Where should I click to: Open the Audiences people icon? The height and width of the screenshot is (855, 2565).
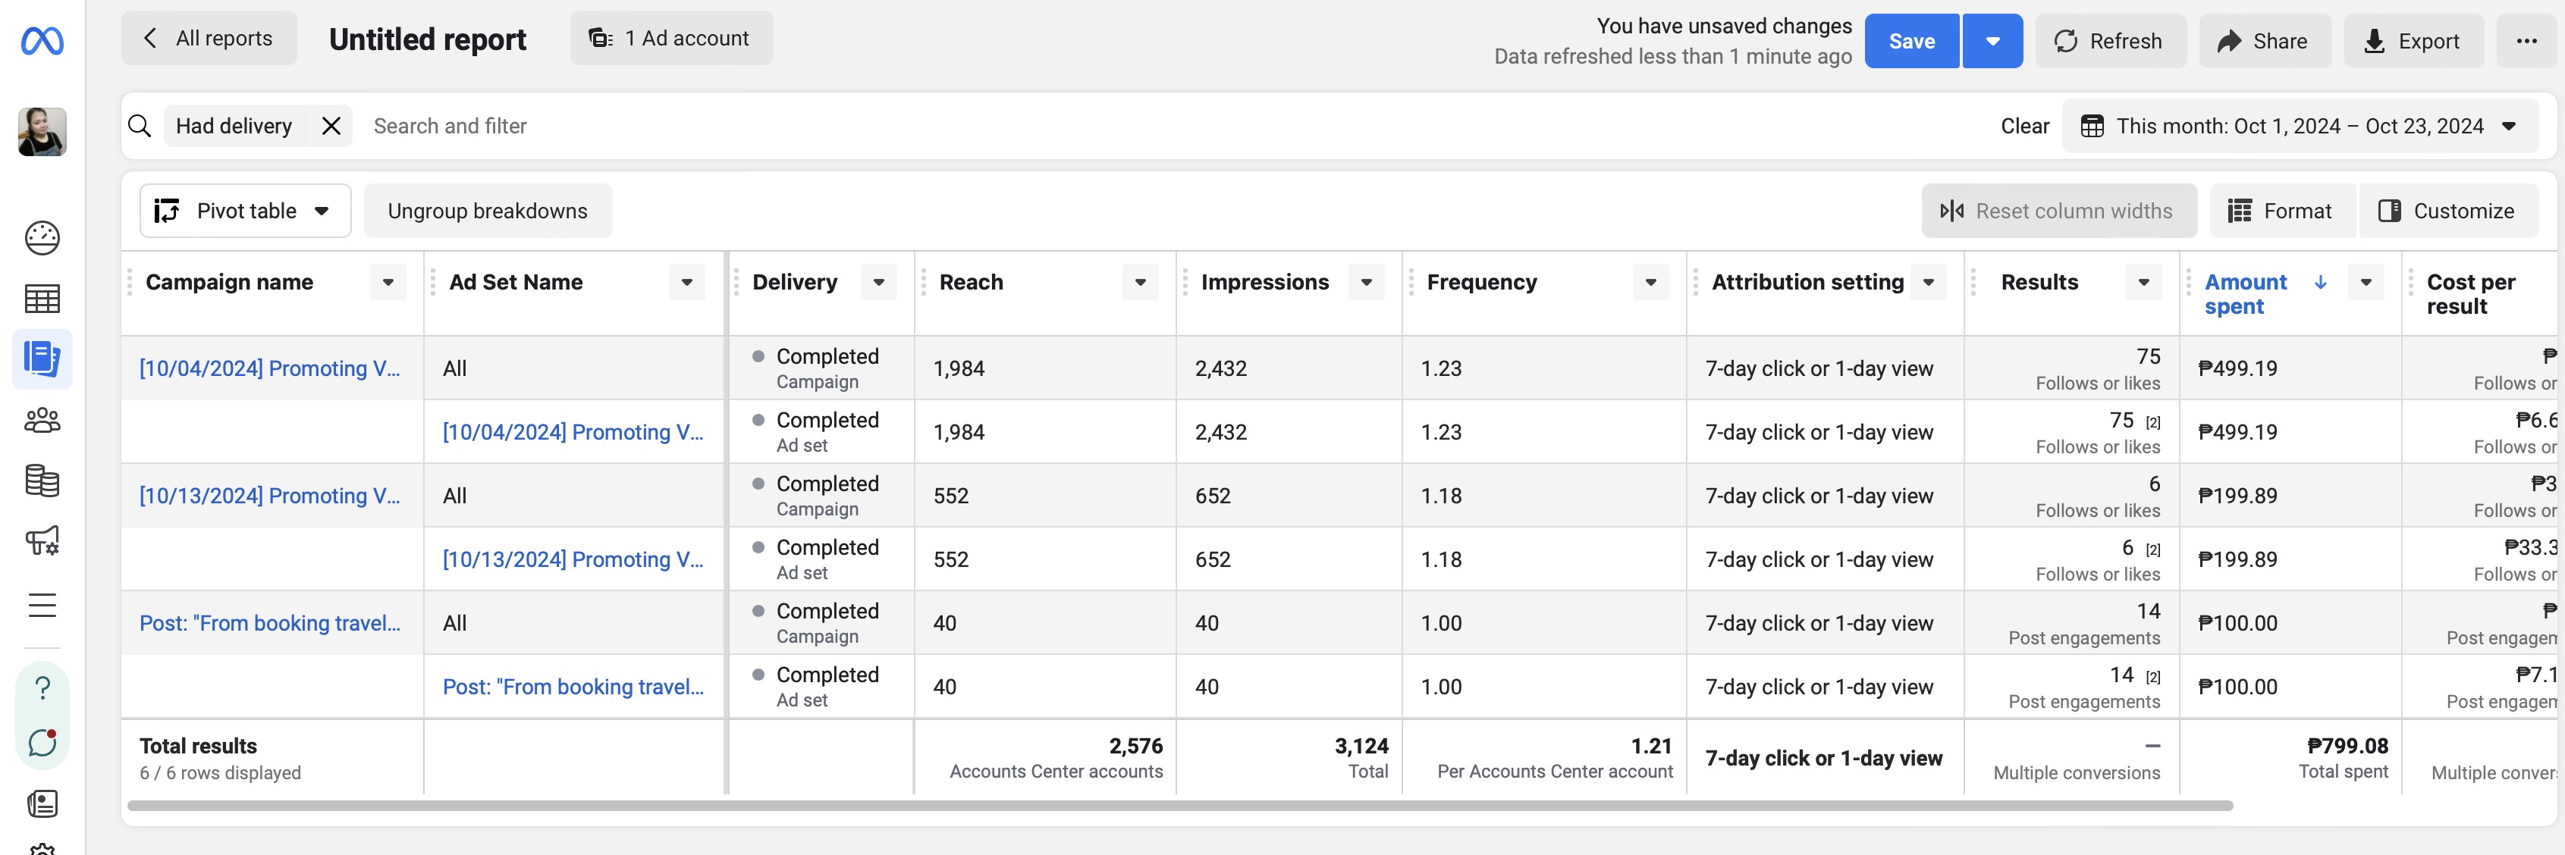42,420
